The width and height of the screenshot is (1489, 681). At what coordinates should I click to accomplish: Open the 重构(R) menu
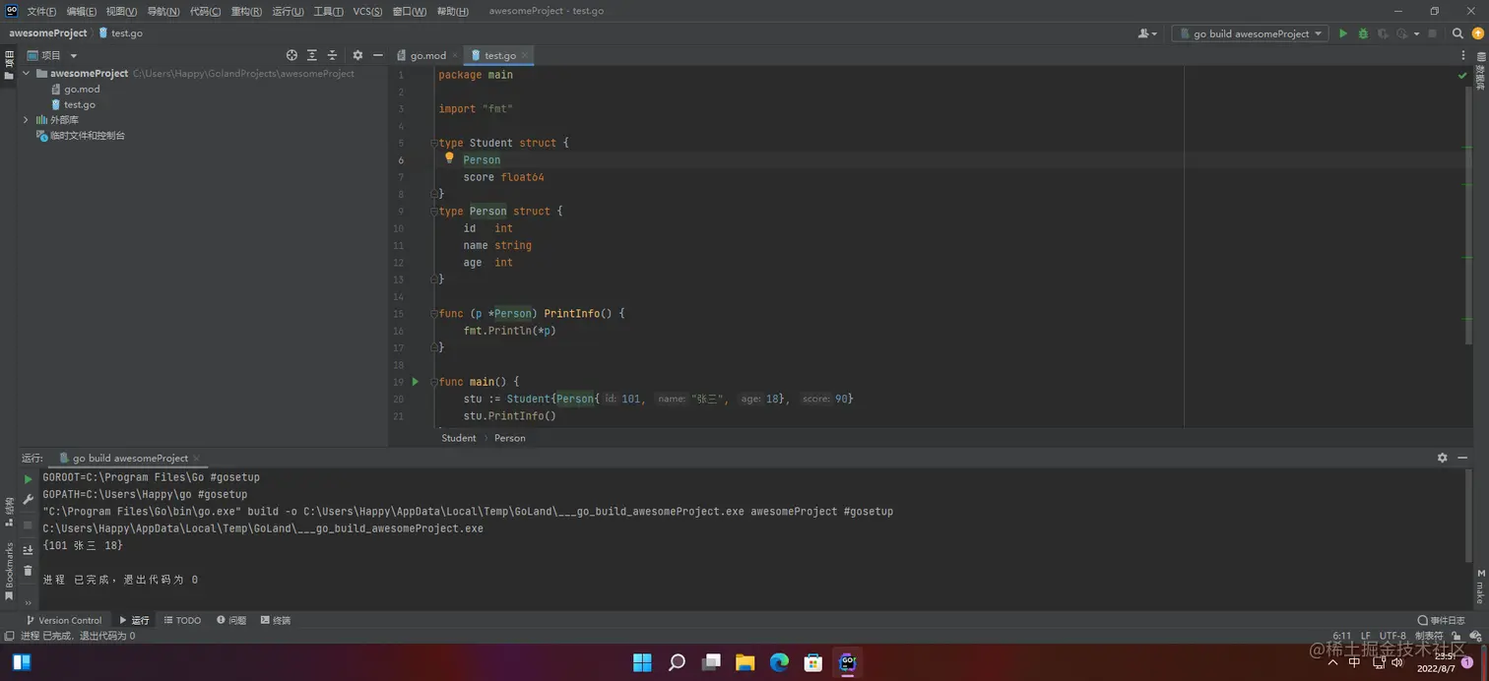246,11
